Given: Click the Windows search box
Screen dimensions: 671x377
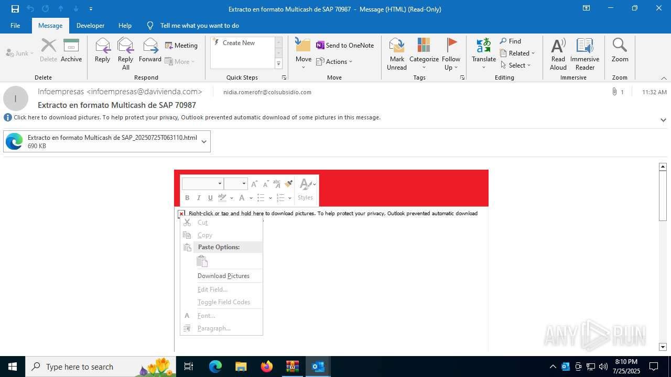Looking at the screenshot, I should 100,367.
